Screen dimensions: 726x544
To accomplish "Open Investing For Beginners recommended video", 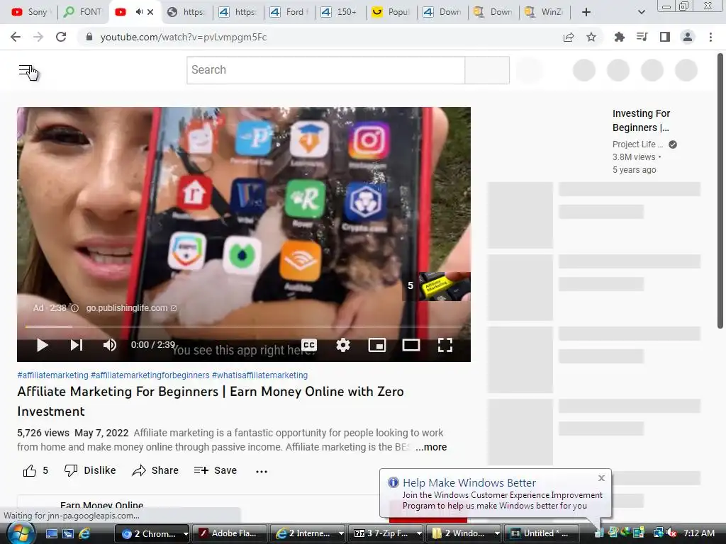I will tap(641, 120).
